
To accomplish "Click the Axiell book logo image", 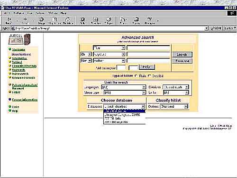I will point(19,39).
